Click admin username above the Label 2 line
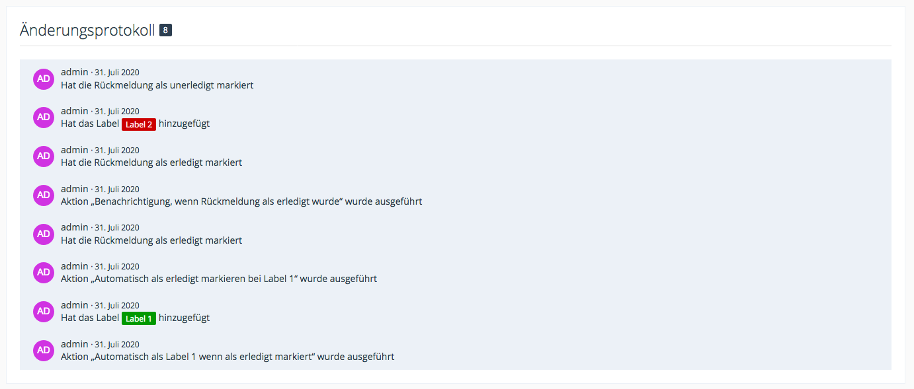Image resolution: width=914 pixels, height=389 pixels. (74, 111)
